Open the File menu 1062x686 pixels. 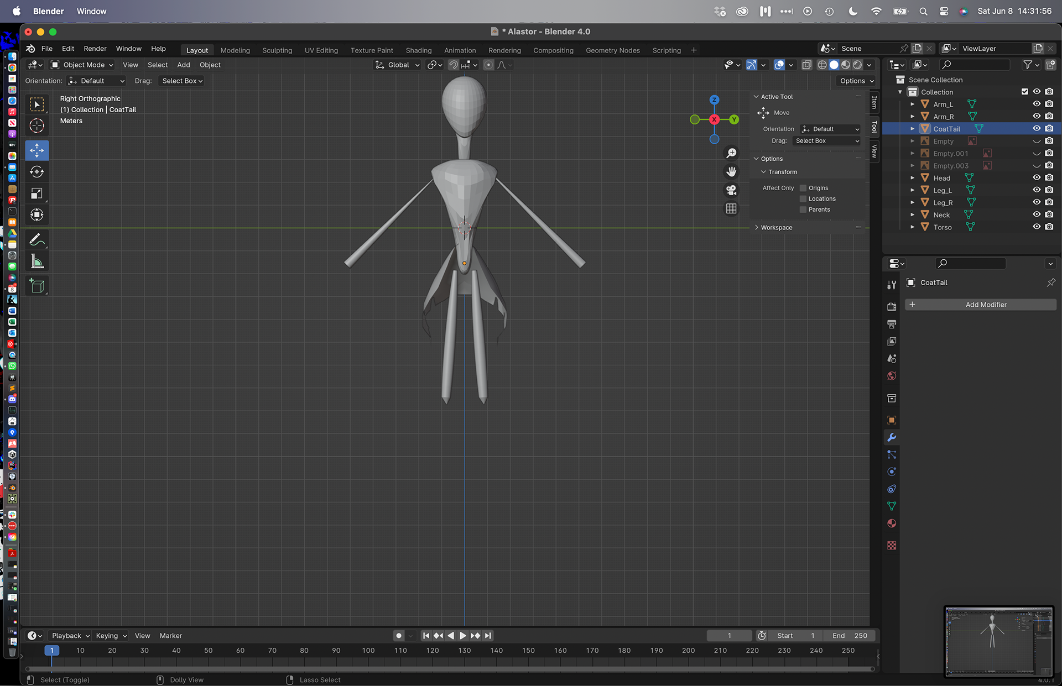47,49
